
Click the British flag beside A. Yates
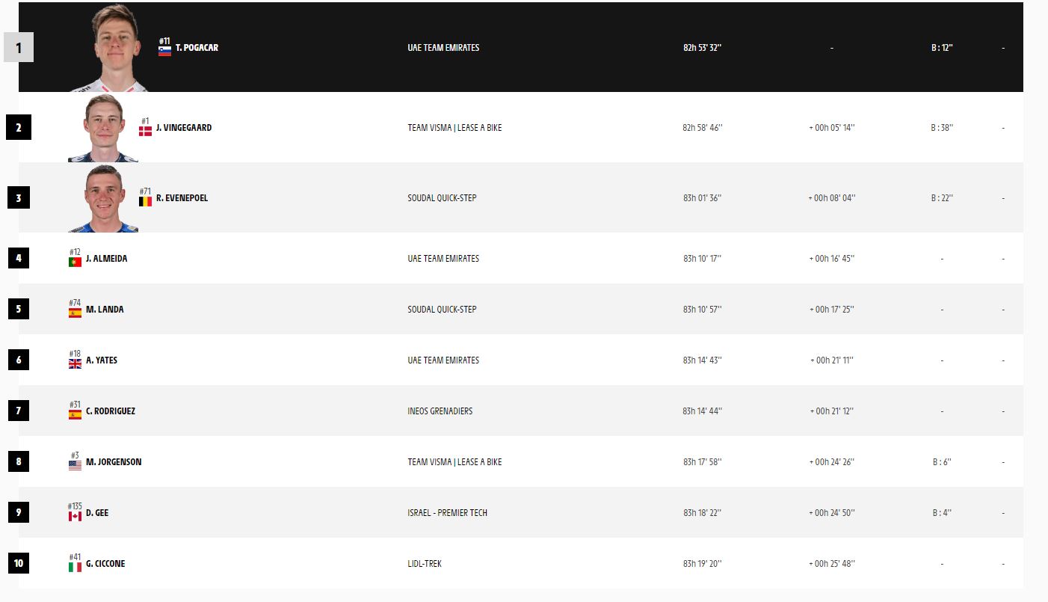(75, 363)
